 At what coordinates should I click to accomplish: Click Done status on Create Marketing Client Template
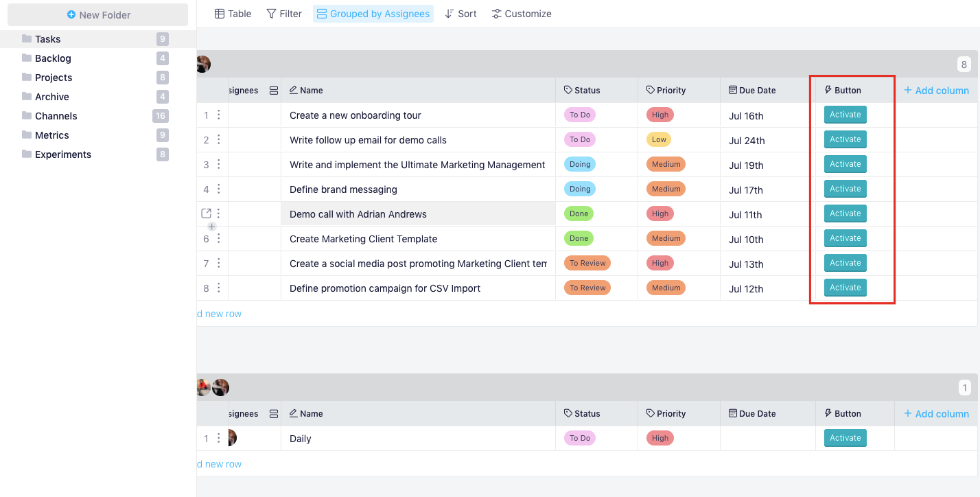(579, 238)
